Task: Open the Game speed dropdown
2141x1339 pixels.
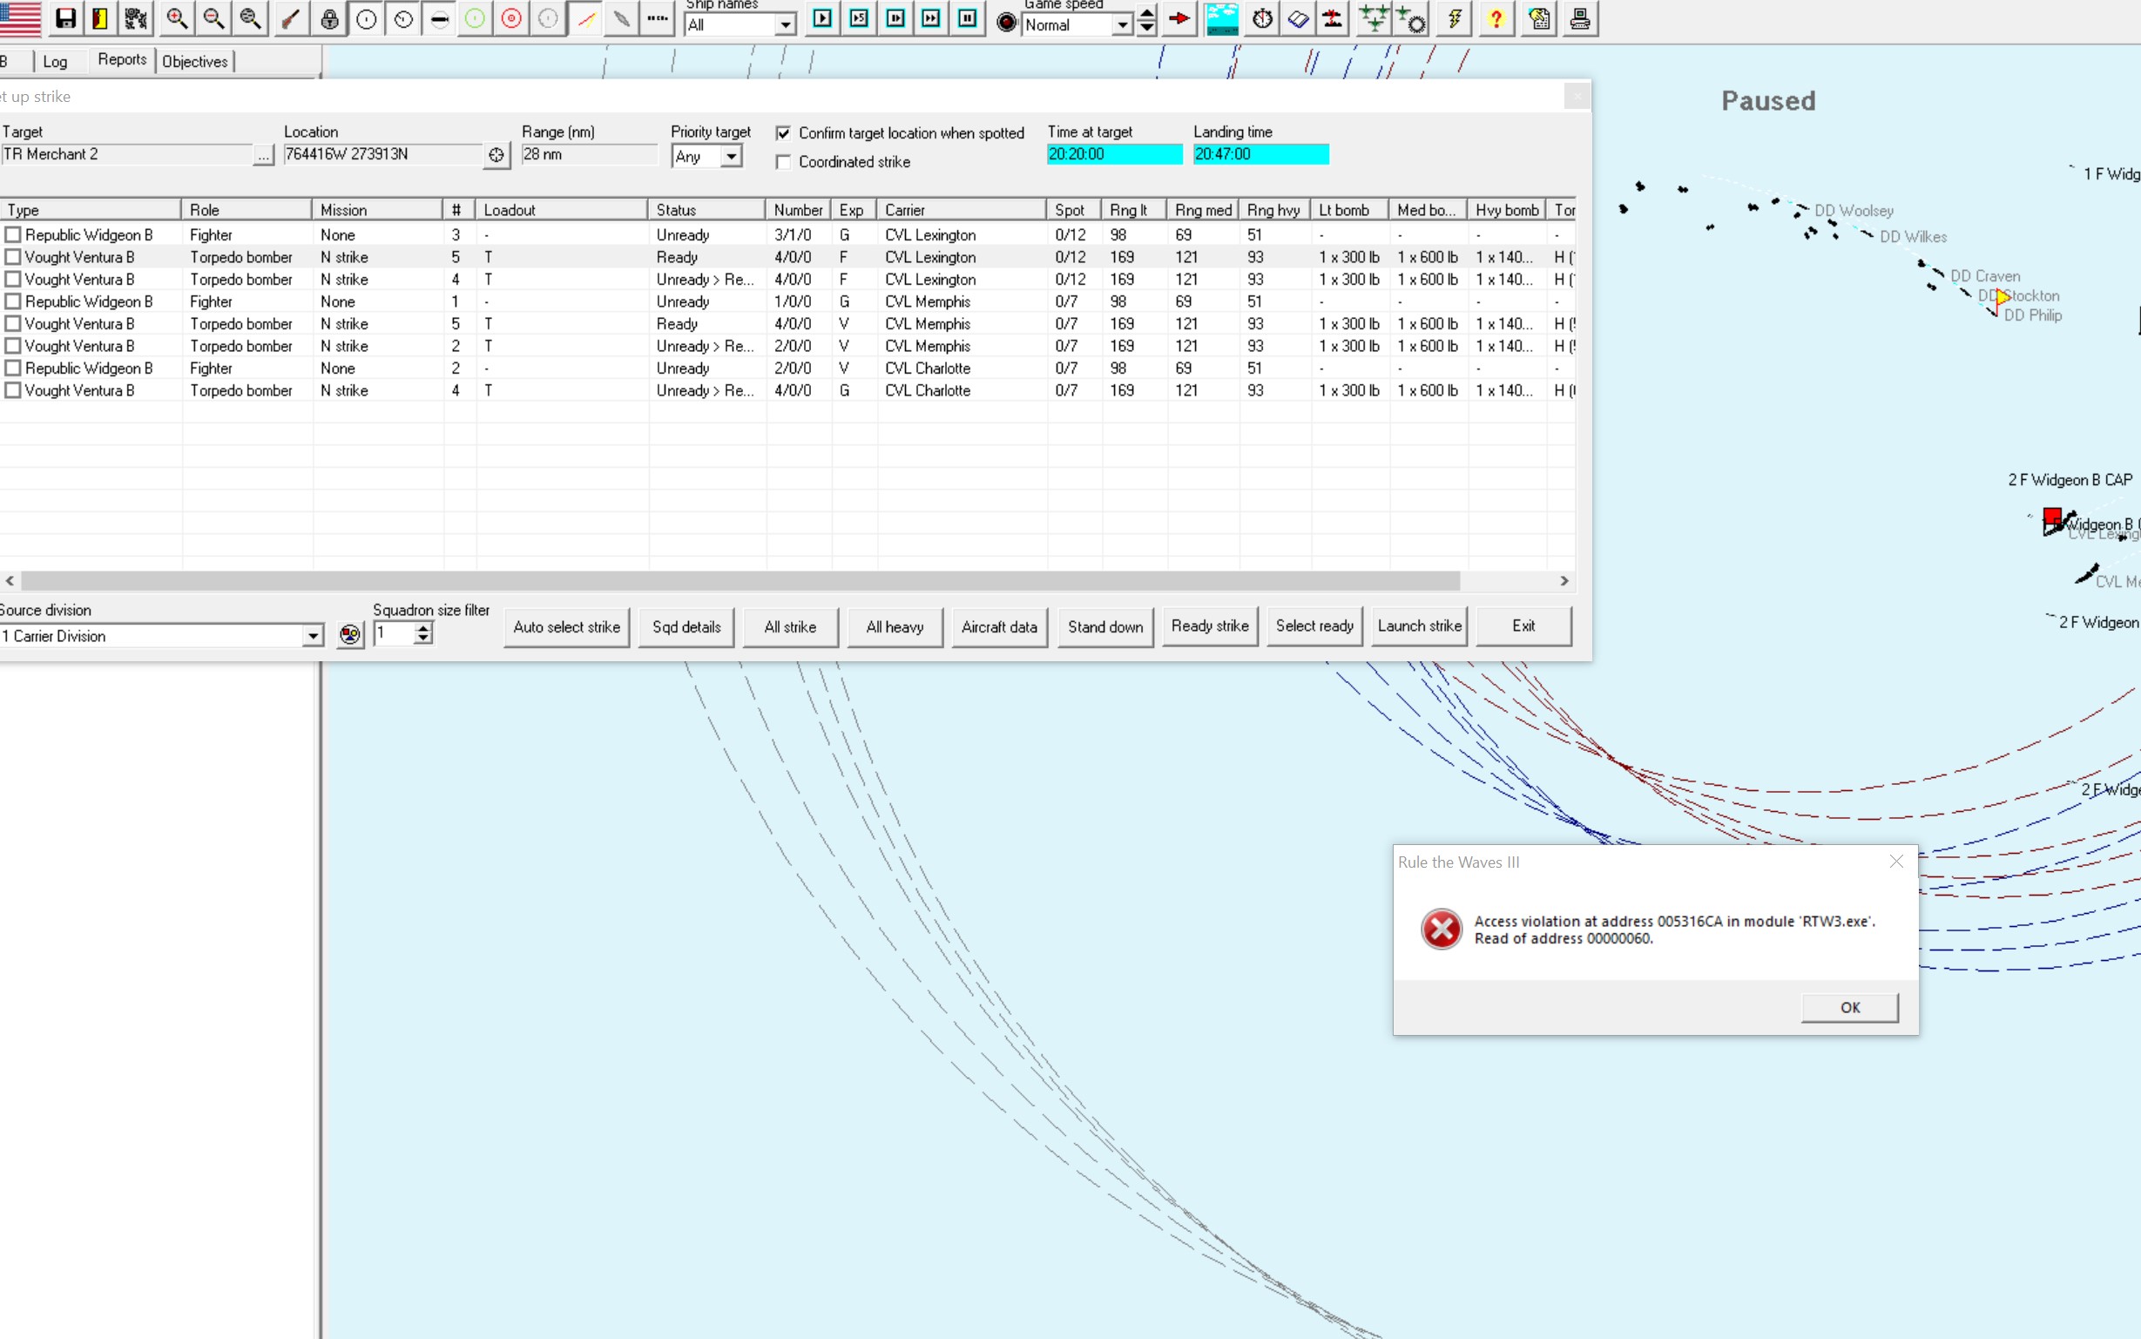Action: [x=1122, y=25]
